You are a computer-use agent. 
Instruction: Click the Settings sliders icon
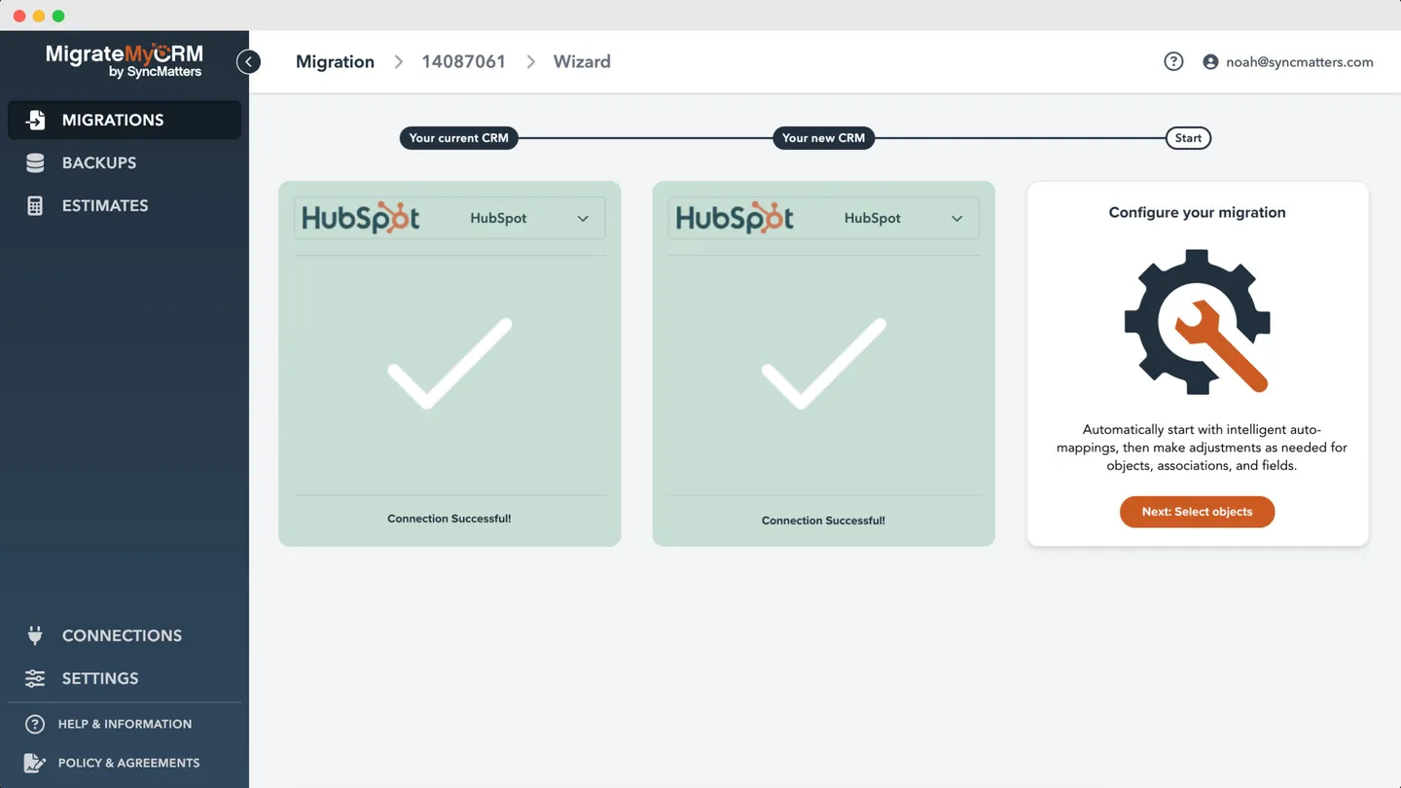coord(35,678)
